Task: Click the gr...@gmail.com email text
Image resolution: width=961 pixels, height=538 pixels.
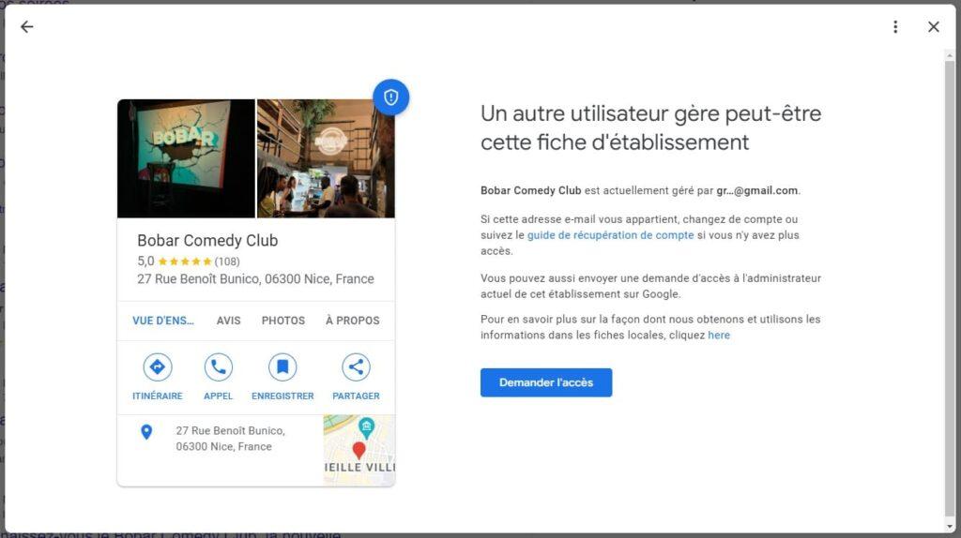Action: point(757,190)
